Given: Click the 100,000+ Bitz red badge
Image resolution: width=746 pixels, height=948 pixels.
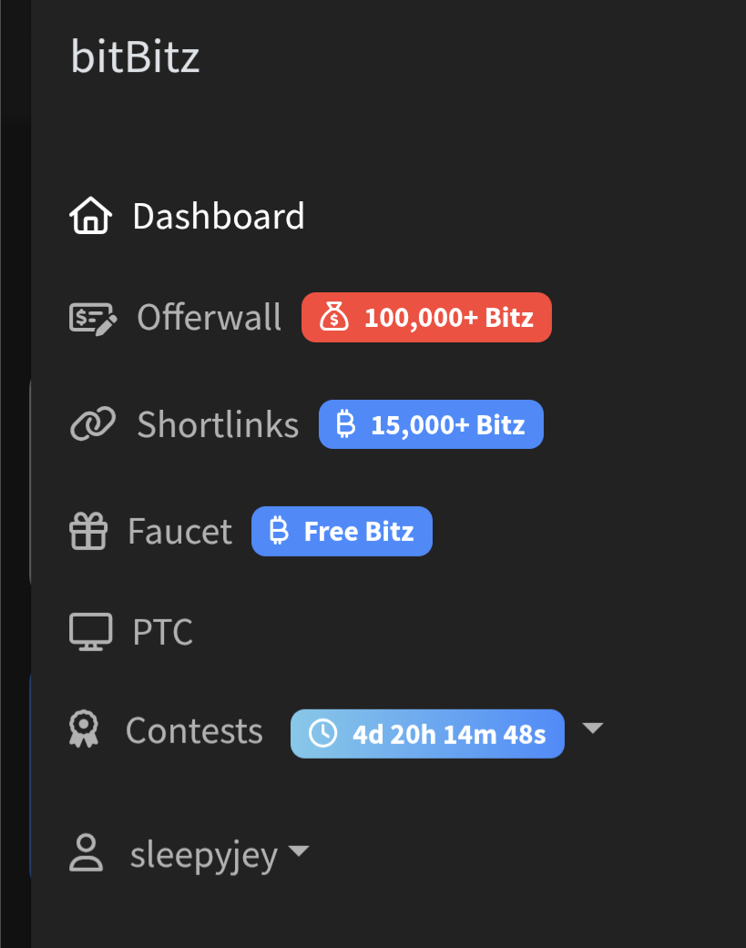Looking at the screenshot, I should pyautogui.click(x=427, y=318).
